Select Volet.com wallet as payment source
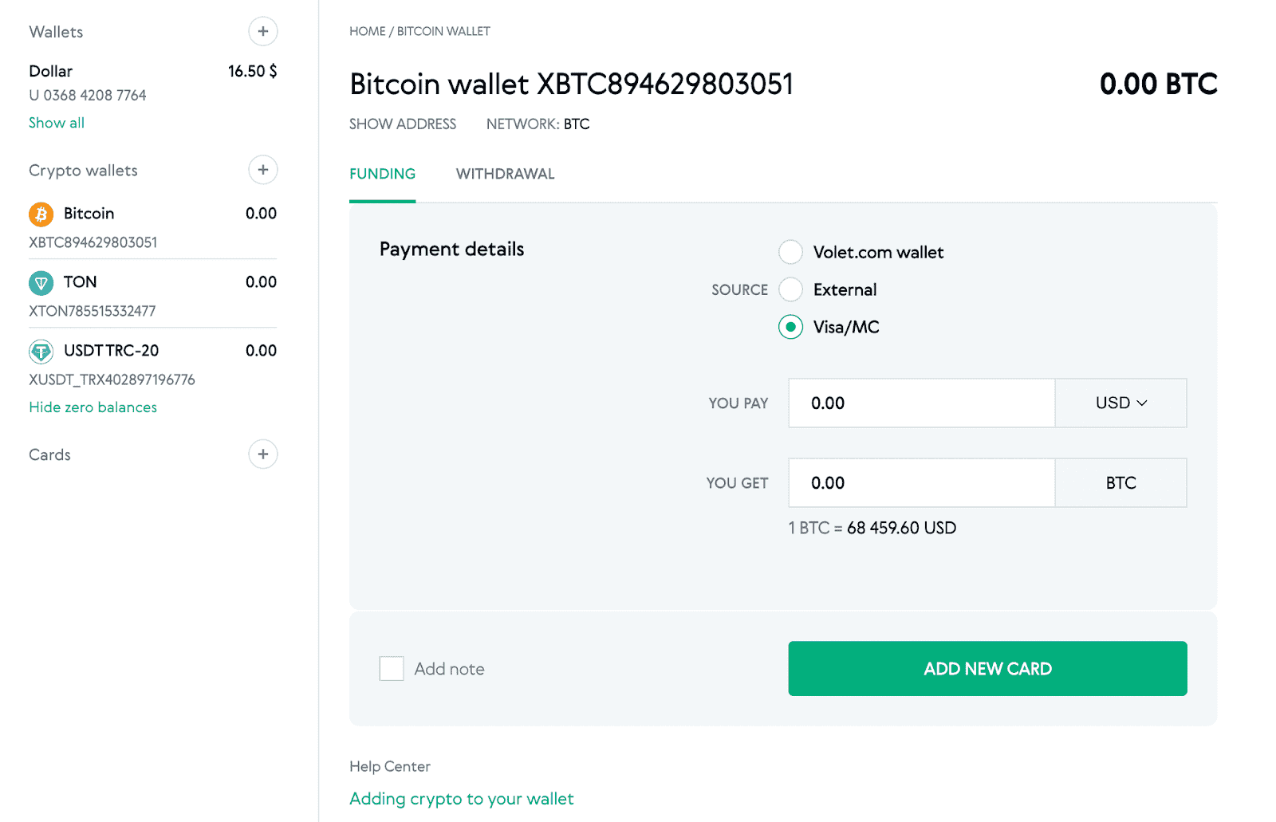The width and height of the screenshot is (1276, 822). pyautogui.click(x=790, y=251)
